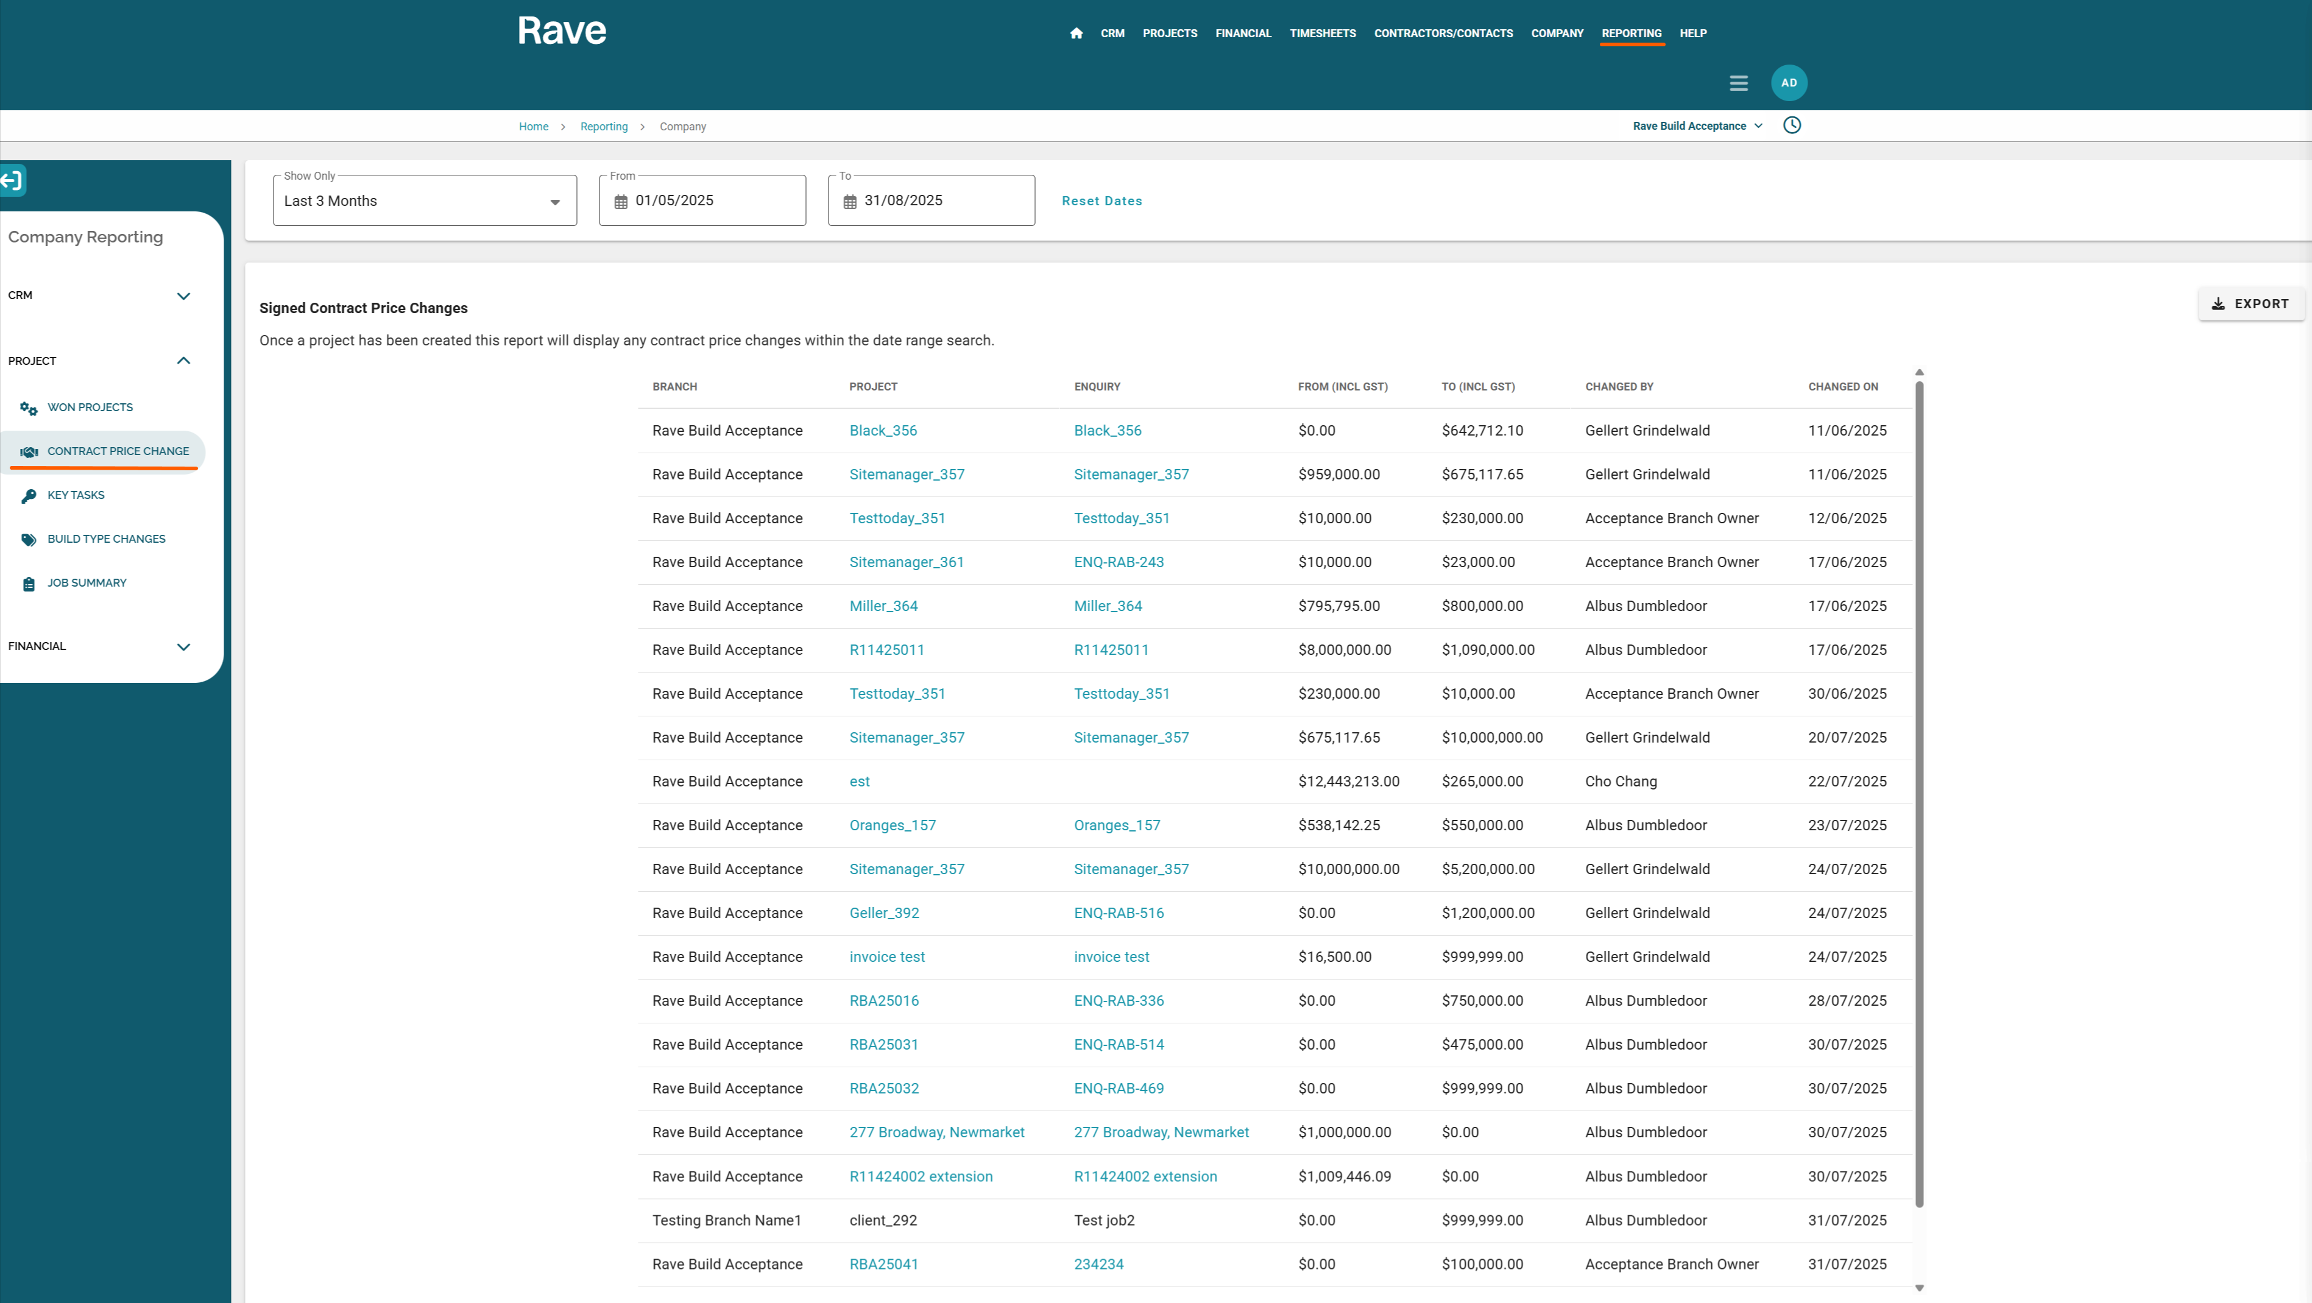The image size is (2312, 1303).
Task: Open the To date calendar icon
Action: 850,202
